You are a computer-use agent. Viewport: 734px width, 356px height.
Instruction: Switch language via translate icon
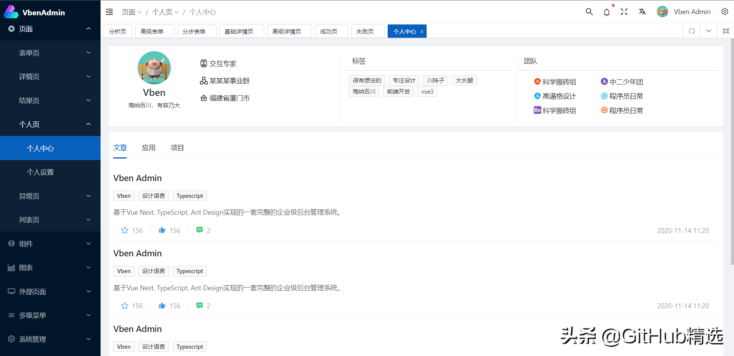pos(642,12)
